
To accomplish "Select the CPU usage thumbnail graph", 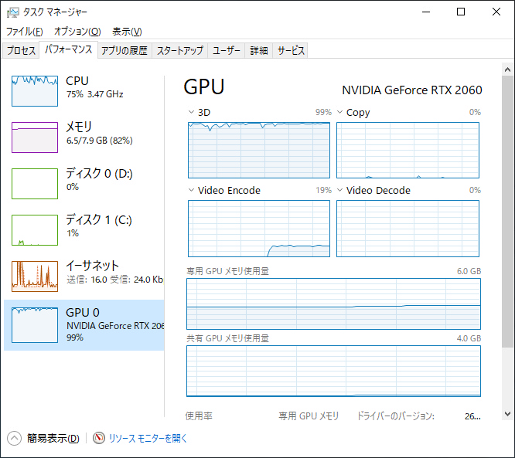I will pyautogui.click(x=35, y=91).
